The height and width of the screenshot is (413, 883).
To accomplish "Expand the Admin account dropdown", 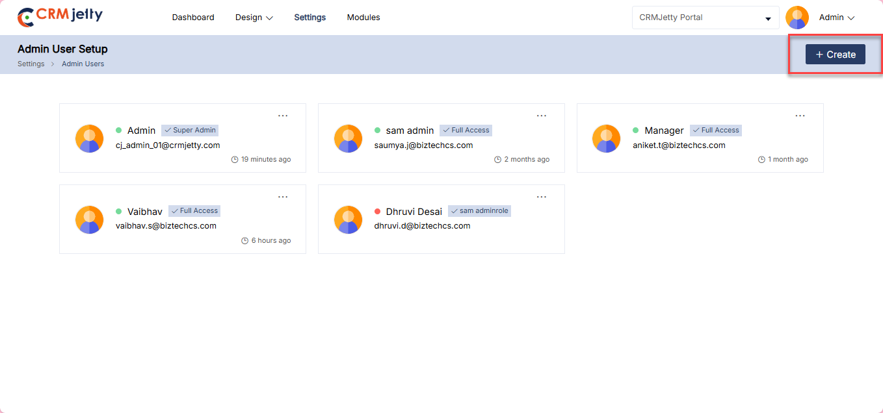I will click(836, 18).
